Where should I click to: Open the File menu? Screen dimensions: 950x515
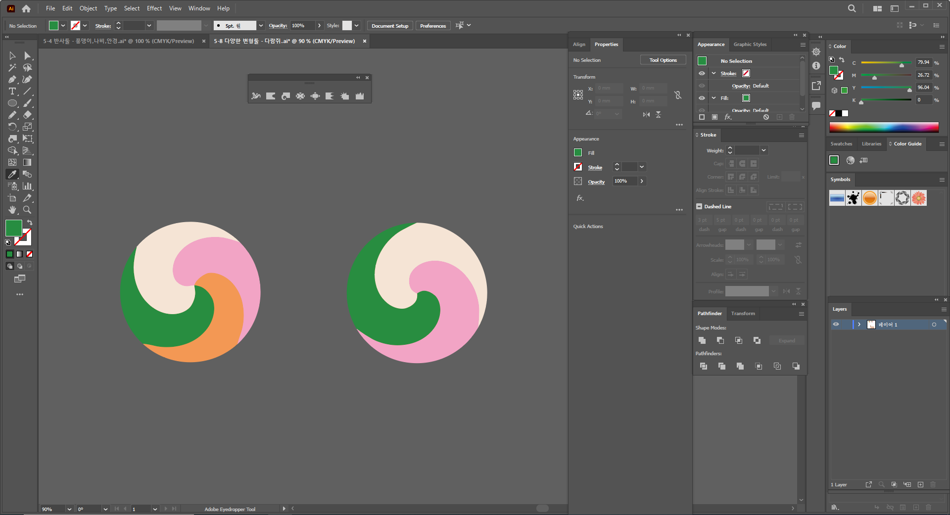point(50,8)
